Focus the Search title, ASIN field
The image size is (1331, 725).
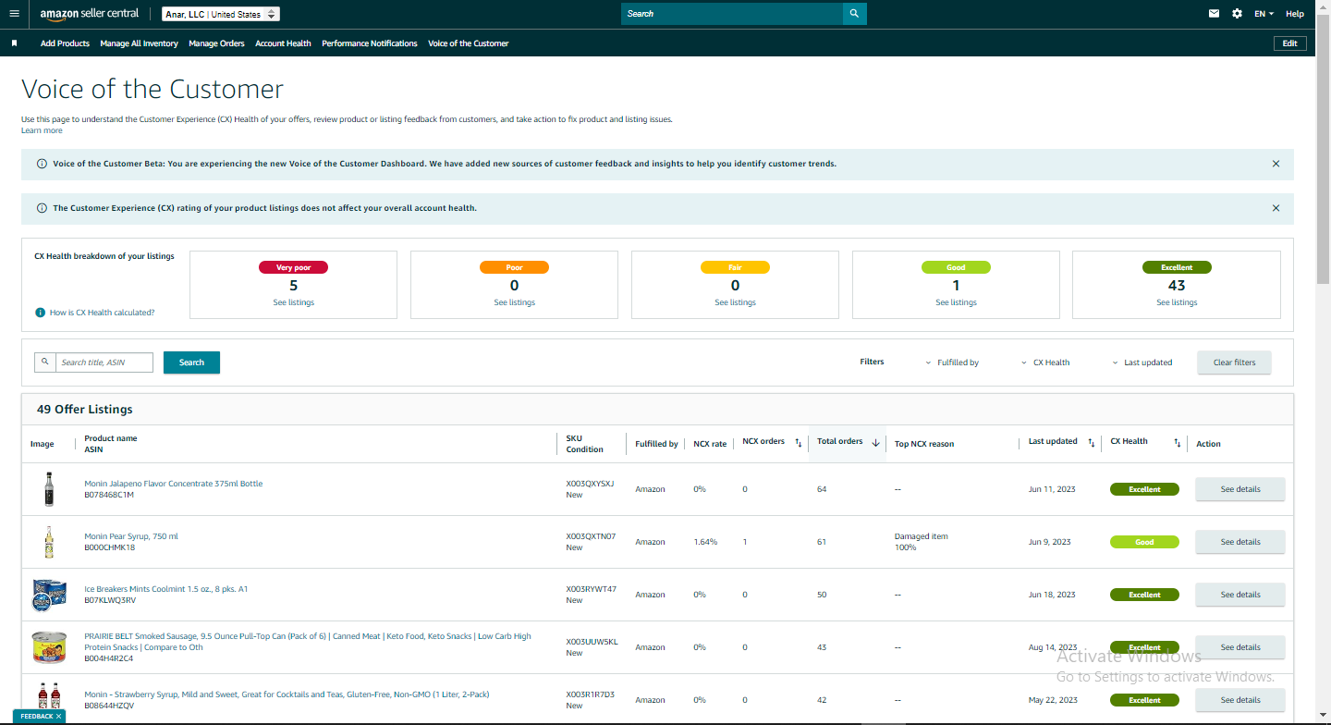pos(104,362)
